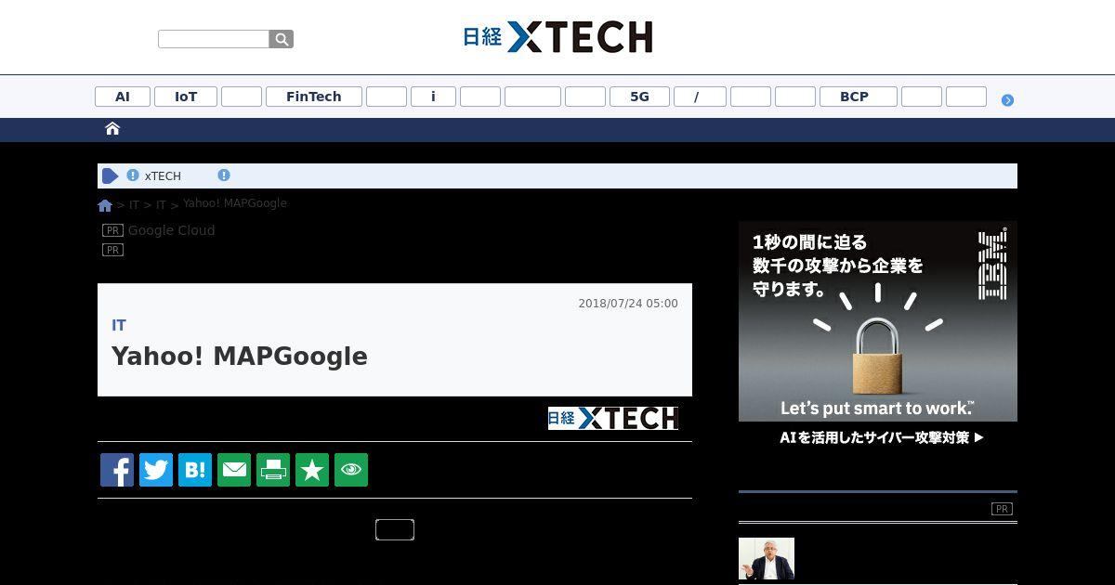Image resolution: width=1115 pixels, height=585 pixels.
Task: Open the xTECH logo below article title
Action: point(613,418)
